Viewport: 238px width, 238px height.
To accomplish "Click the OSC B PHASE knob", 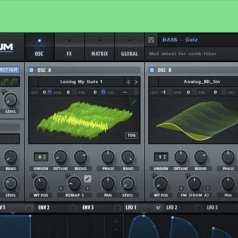I will 228,156.
